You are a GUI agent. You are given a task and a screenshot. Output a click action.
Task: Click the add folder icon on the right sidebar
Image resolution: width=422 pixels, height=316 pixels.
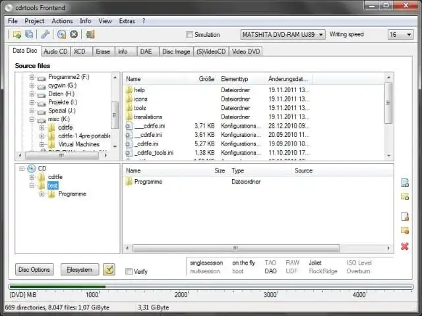405,197
